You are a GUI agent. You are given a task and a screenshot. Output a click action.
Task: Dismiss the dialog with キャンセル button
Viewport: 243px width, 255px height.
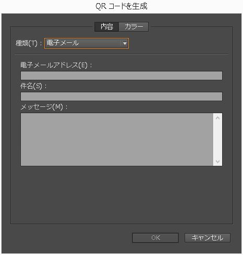coord(208,238)
